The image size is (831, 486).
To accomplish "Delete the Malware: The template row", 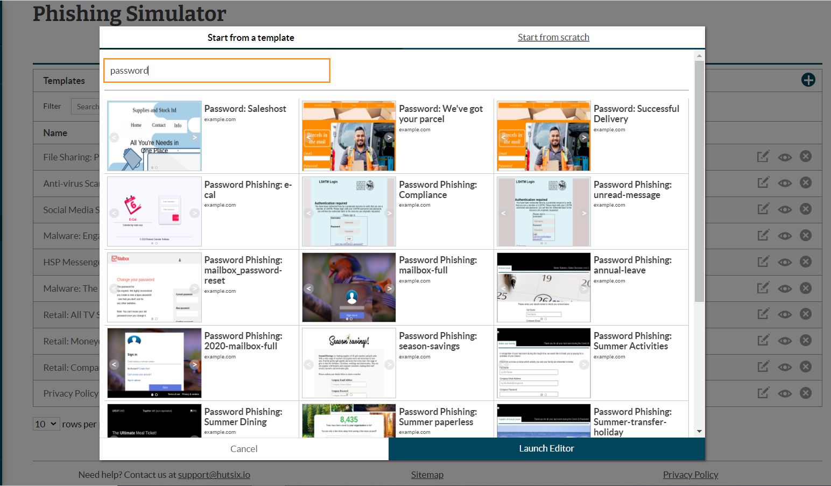I will click(806, 288).
